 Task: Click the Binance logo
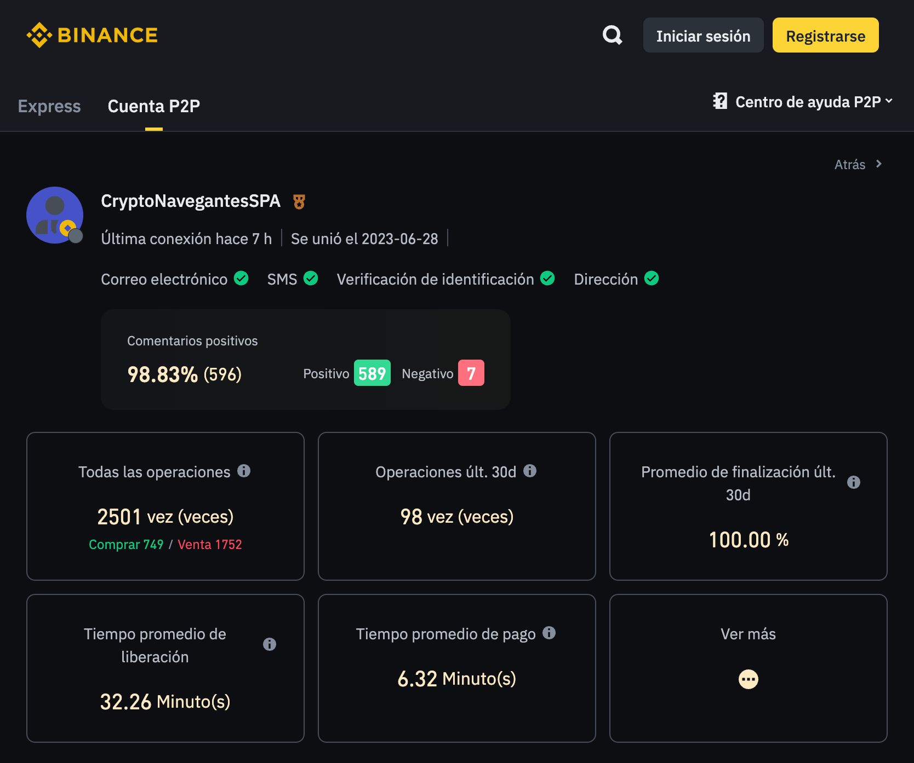(x=92, y=36)
